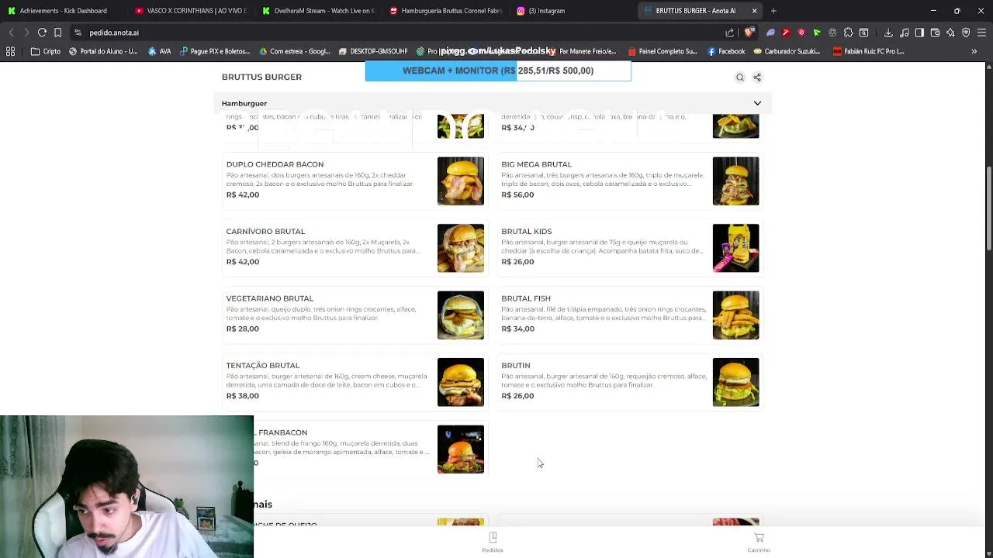Image resolution: width=993 pixels, height=558 pixels.
Task: Switch to VASCO X CORINTHIANS YouTube tab
Action: [189, 11]
